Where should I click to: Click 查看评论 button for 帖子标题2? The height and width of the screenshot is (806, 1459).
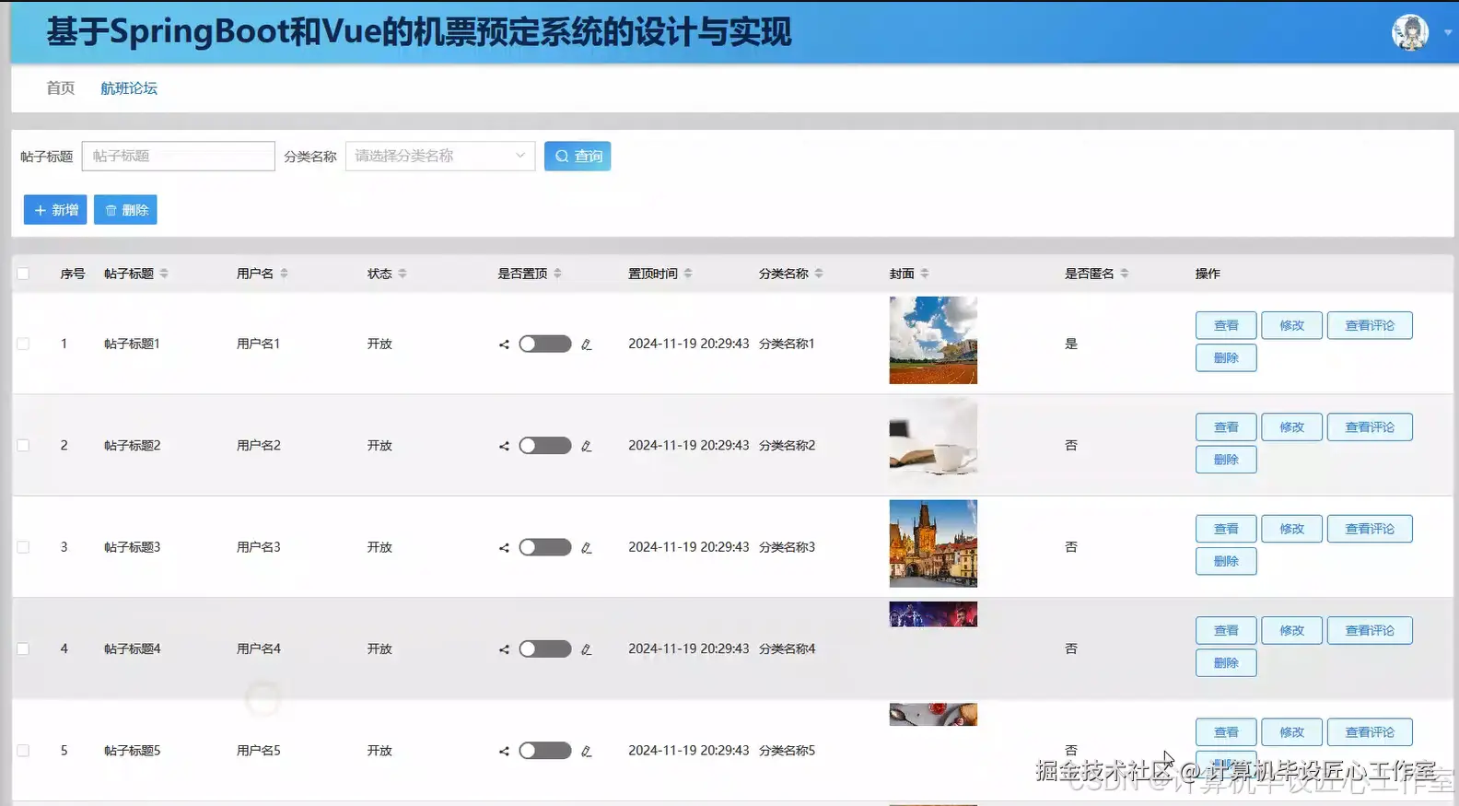coord(1370,427)
